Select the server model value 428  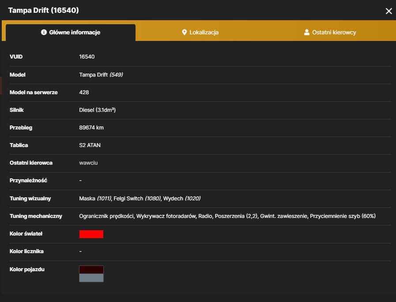pos(84,92)
